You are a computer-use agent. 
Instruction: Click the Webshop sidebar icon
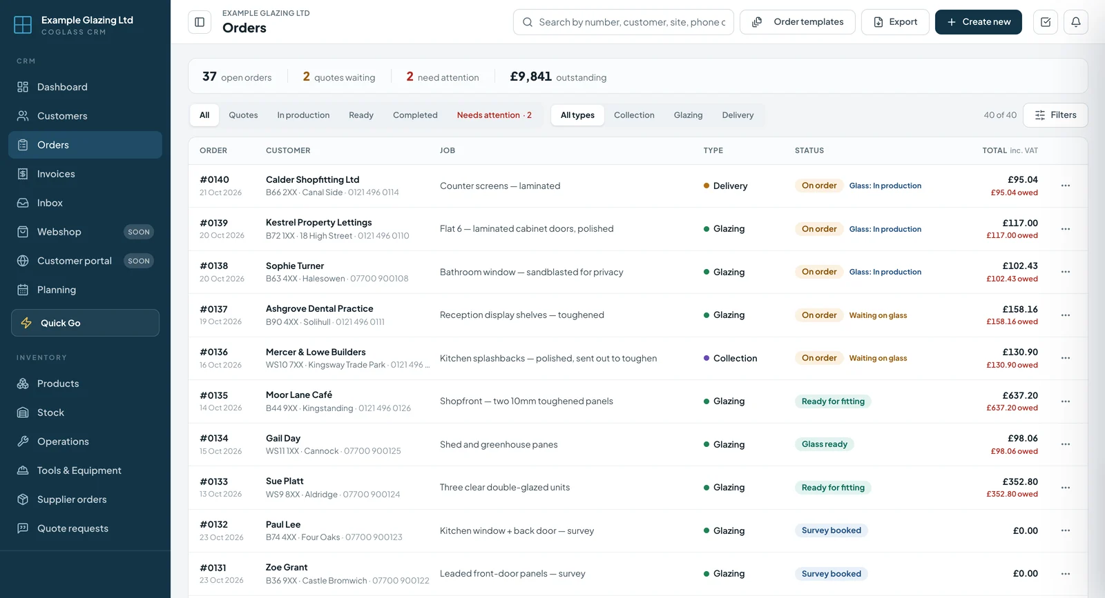click(23, 232)
